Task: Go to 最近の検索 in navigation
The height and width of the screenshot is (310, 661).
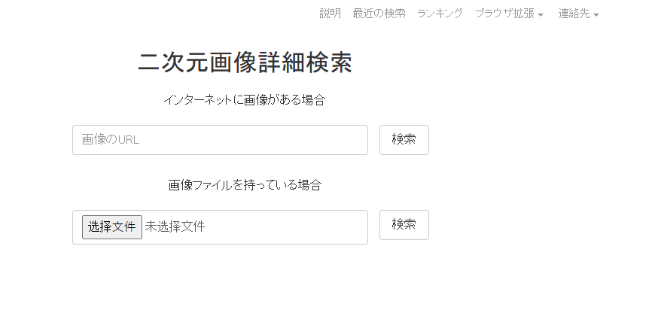Action: pos(379,14)
